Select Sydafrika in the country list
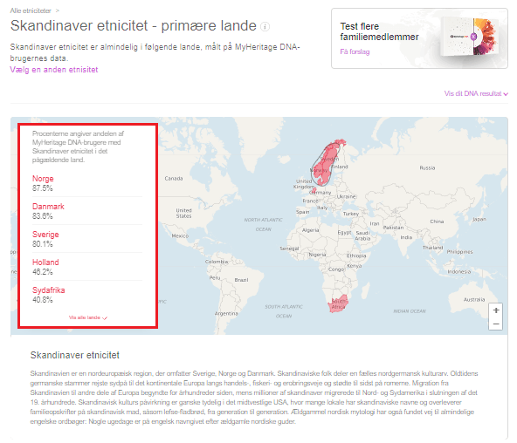 coord(49,290)
